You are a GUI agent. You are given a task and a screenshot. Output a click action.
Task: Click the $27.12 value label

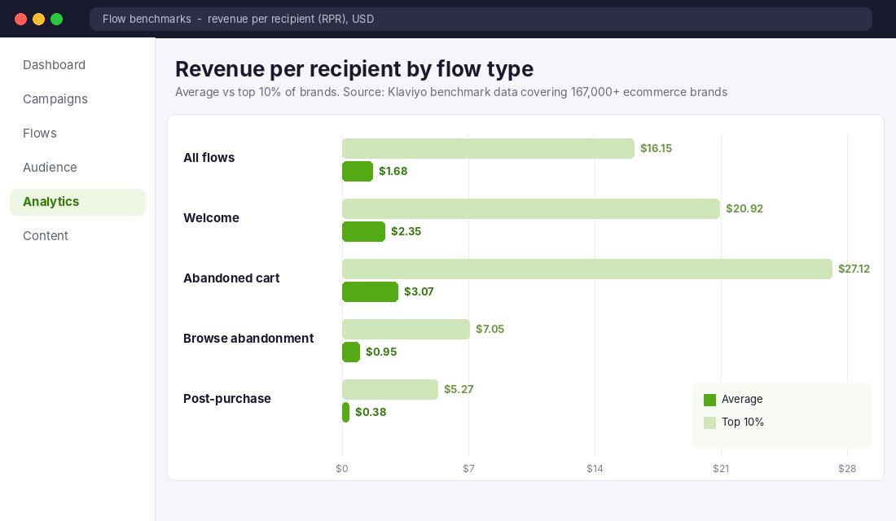tap(854, 269)
